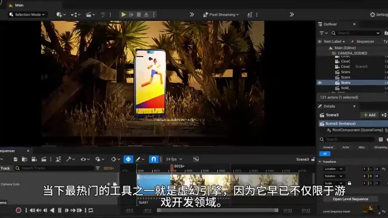This screenshot has height=218, width=388.
Task: Open the 24 fps frame rate dropdown
Action: click(174, 159)
